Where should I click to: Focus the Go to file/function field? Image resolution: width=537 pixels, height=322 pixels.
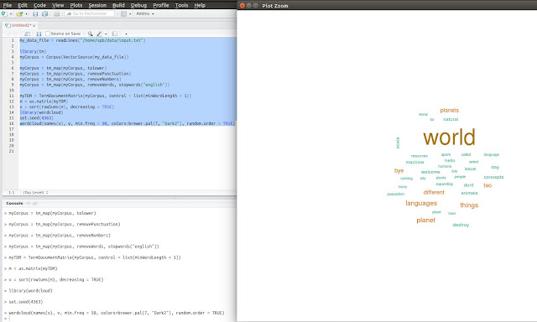[90, 13]
